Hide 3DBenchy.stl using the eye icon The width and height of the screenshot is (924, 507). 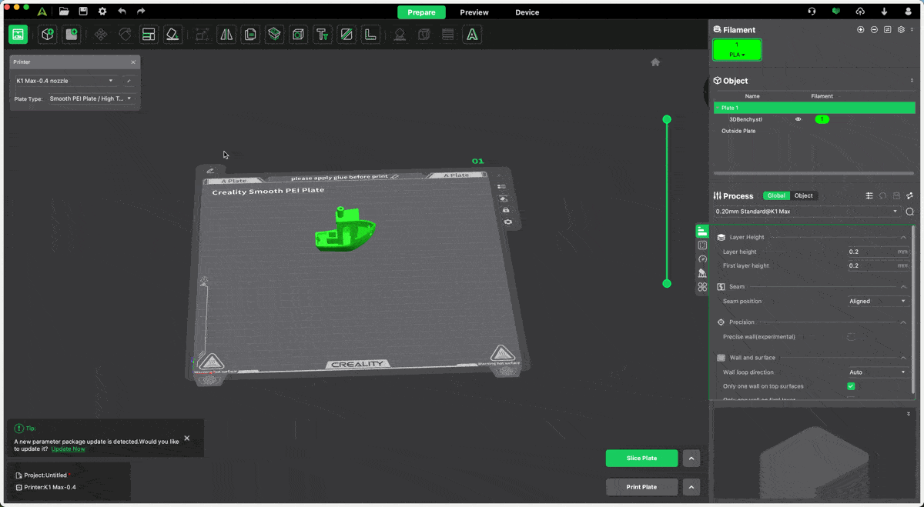(798, 119)
